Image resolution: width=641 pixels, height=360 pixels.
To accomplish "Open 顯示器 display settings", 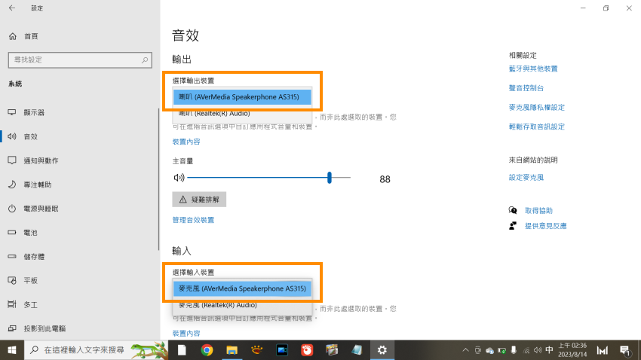I will tap(26, 112).
